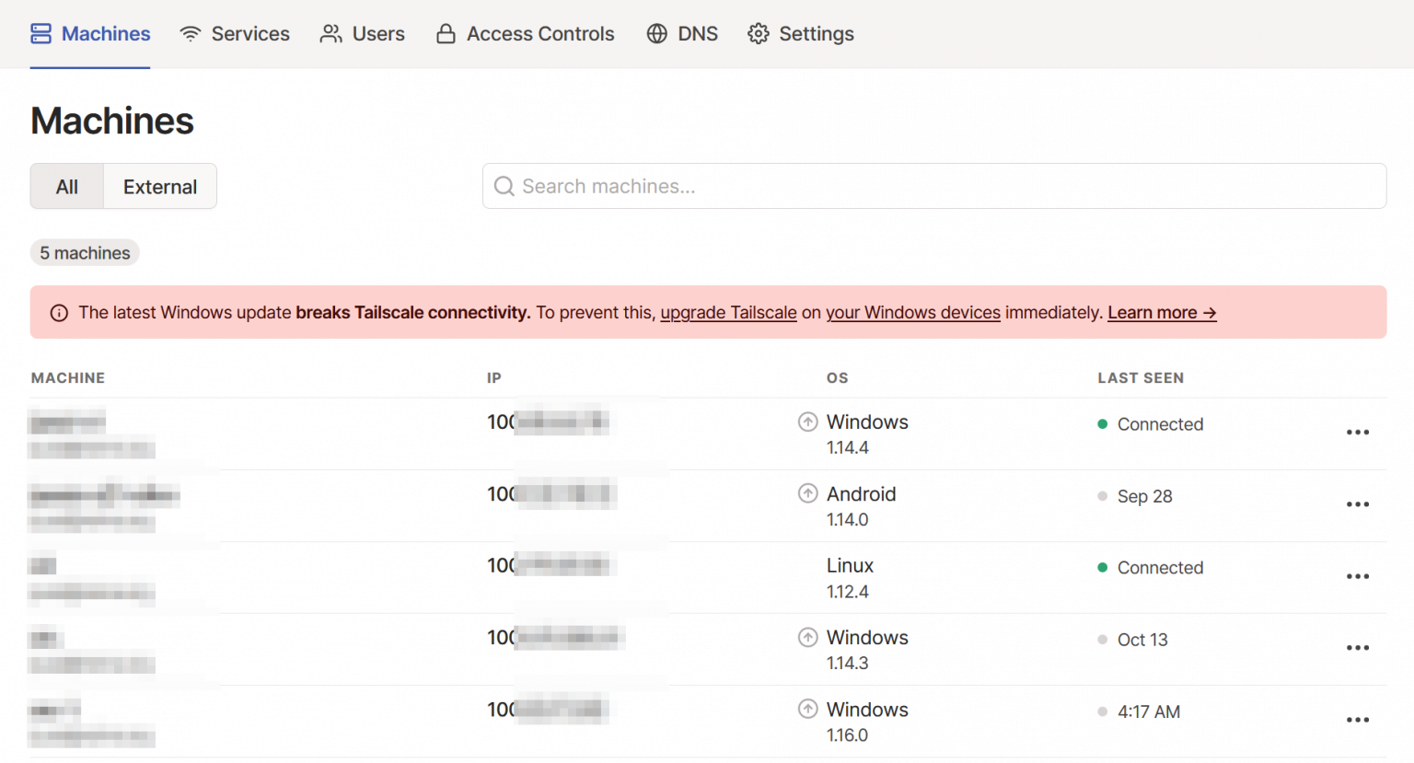Screen dimensions: 1414x763
Task: Click the version 1.14.3 text
Action: pyautogui.click(x=847, y=664)
